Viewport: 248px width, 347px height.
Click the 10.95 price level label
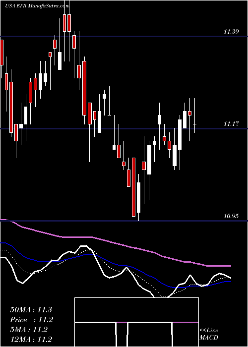click(231, 216)
